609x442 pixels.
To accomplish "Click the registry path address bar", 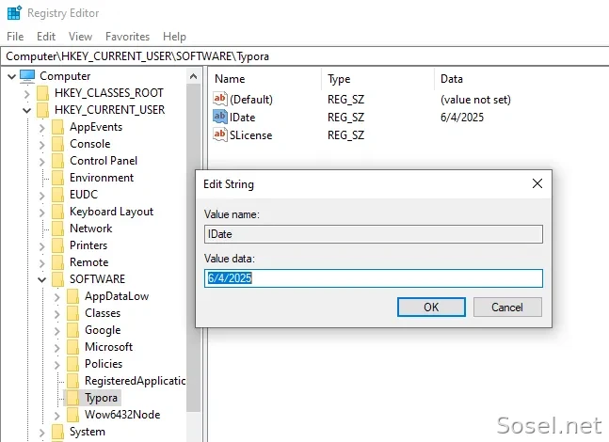I will (306, 56).
